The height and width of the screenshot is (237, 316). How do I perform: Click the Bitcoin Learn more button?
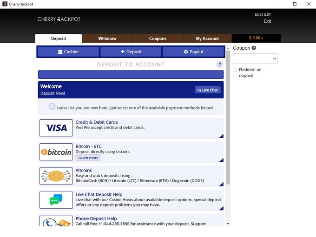click(88, 158)
